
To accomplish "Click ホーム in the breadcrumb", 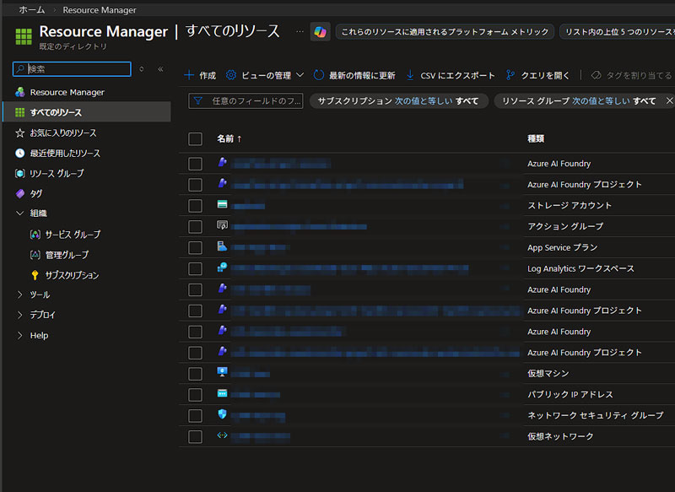I will [30, 9].
